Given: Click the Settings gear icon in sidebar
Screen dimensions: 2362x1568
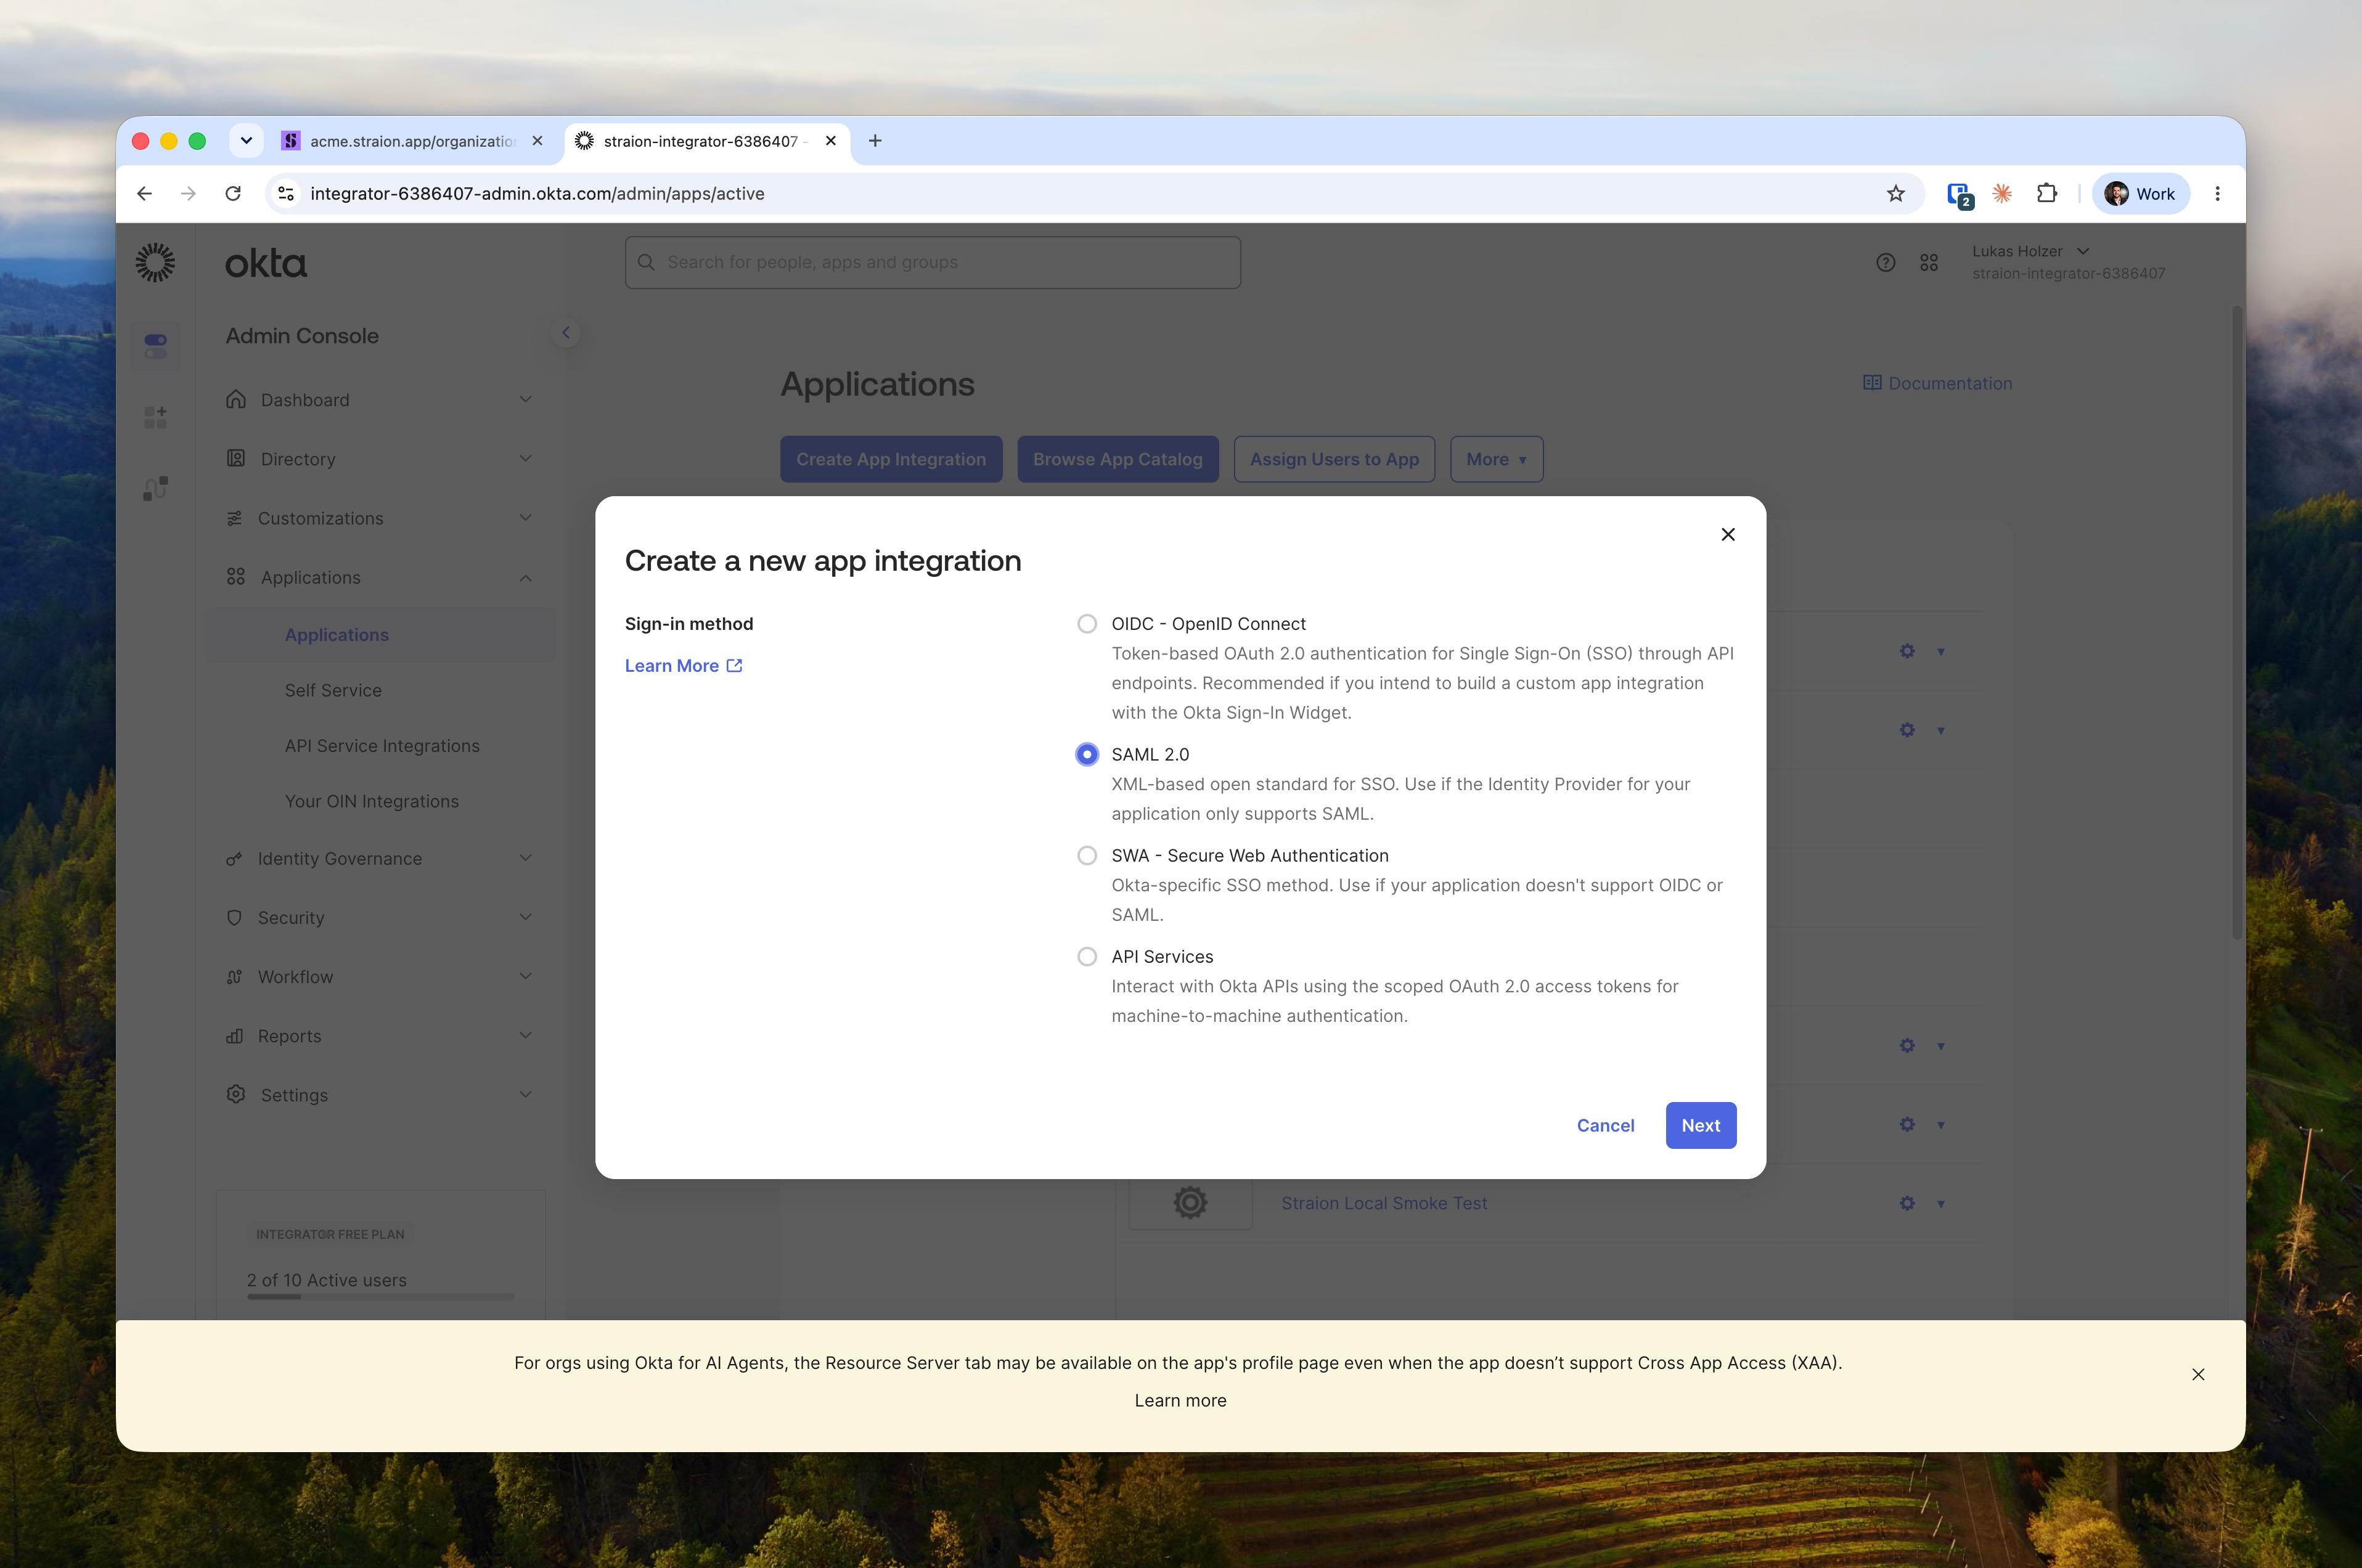Looking at the screenshot, I should pyautogui.click(x=236, y=1095).
